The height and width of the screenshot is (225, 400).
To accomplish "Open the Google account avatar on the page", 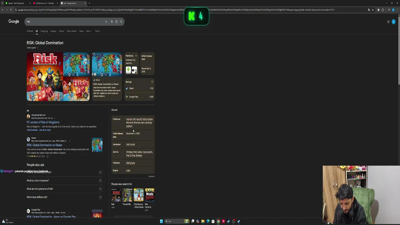I will tap(393, 22).
